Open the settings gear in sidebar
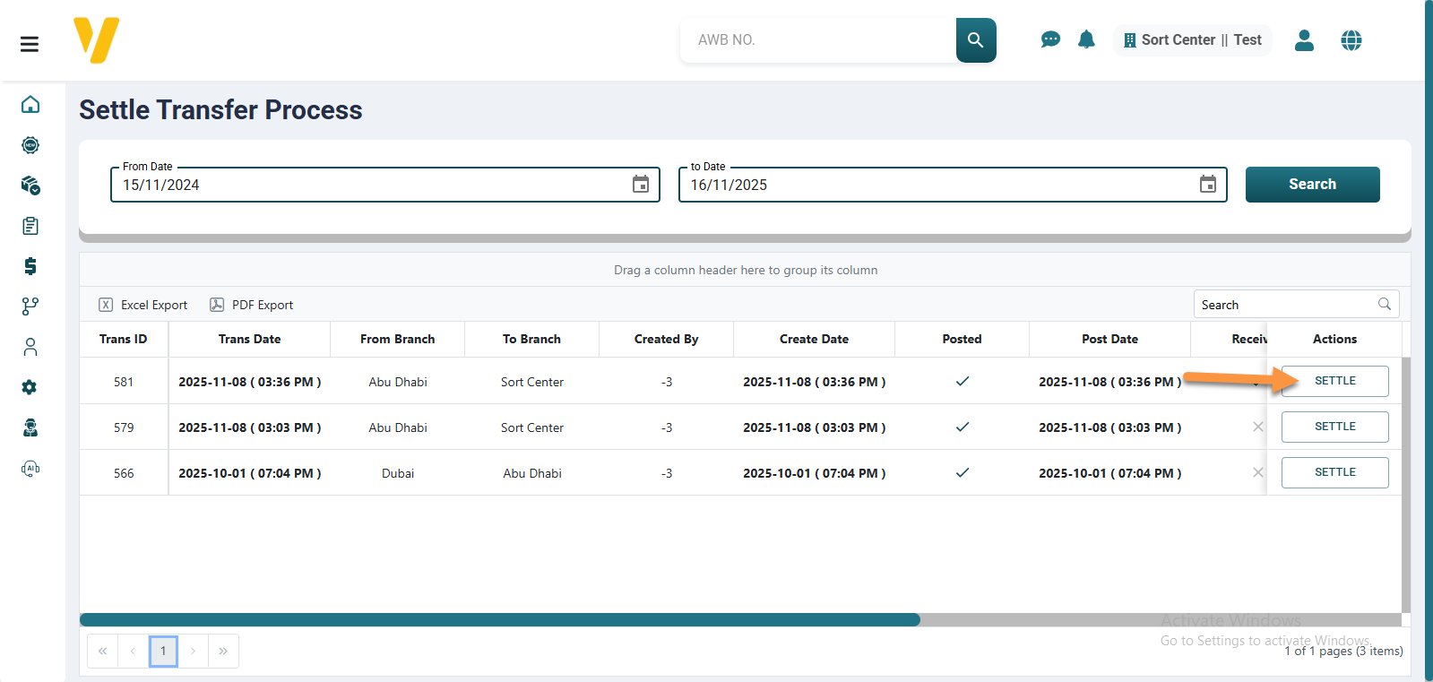The image size is (1433, 682). [x=30, y=387]
